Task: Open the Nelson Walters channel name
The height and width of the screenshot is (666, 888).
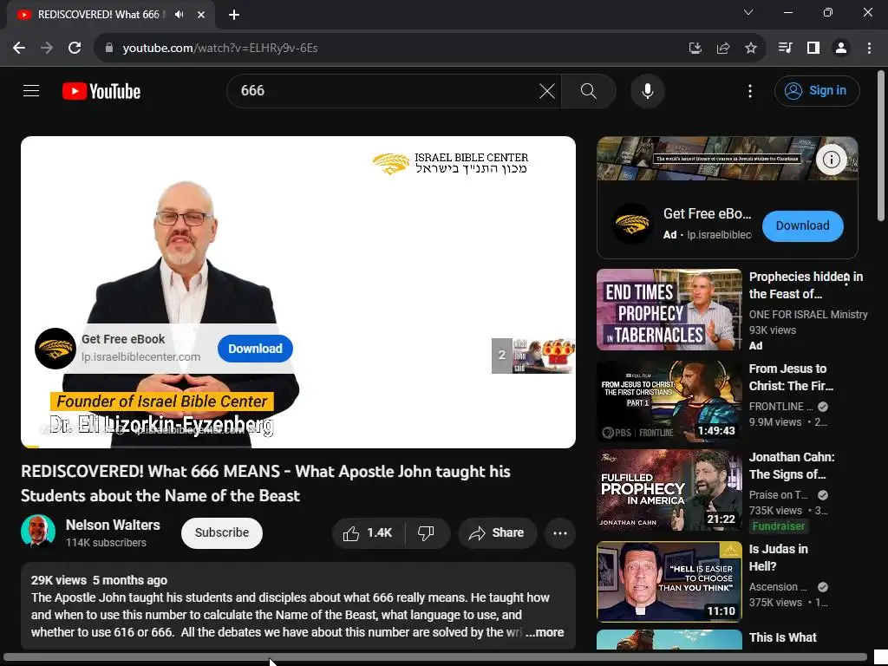Action: 113,525
